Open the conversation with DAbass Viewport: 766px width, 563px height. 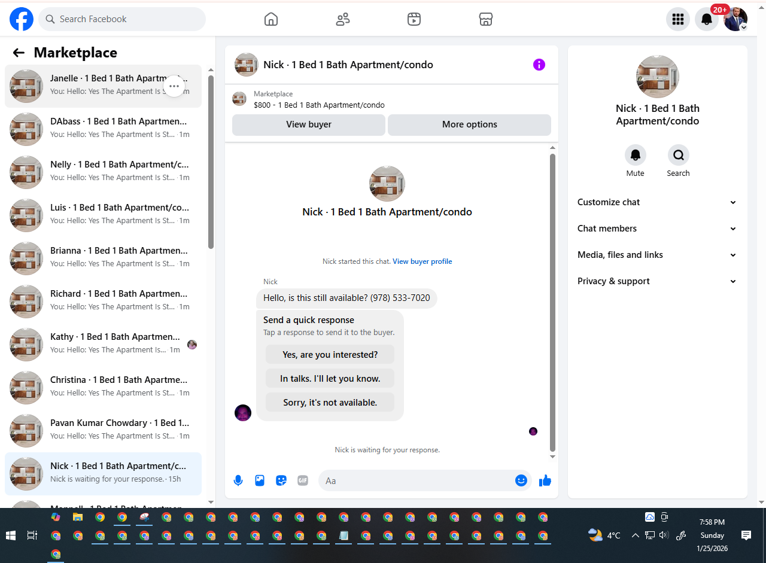pos(103,129)
